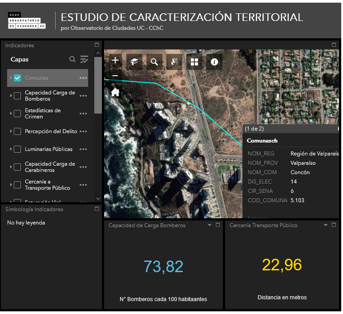Open the basemap gallery grid icon
The height and width of the screenshot is (314, 343).
(194, 62)
